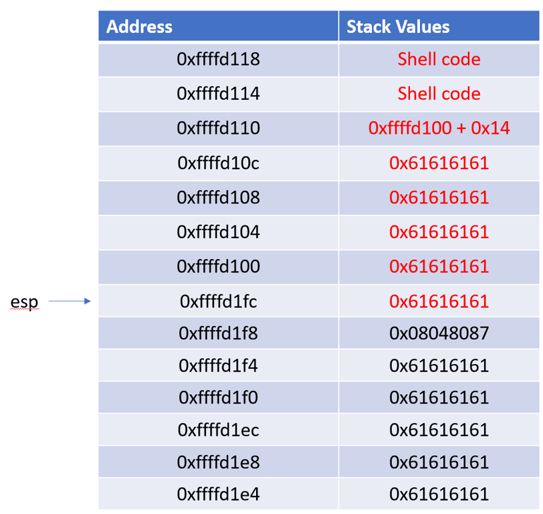Click address cell 0xffffd1f8
Screen dimensions: 543x514
[218, 333]
